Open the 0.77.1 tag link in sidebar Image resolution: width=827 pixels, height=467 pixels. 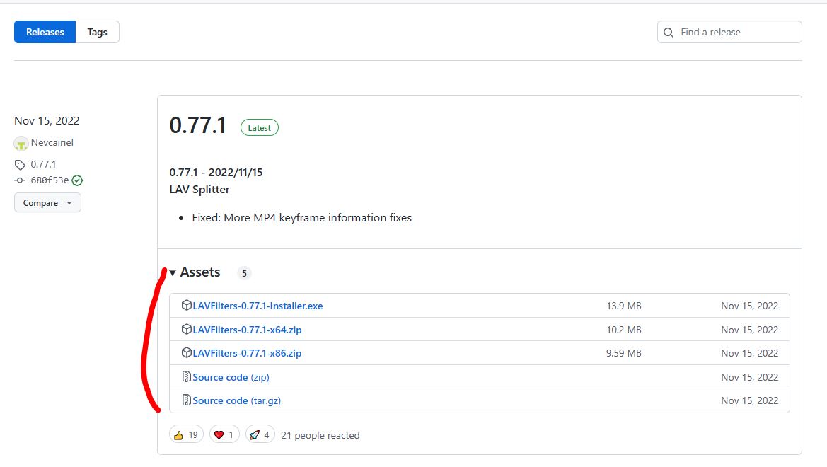pos(43,165)
